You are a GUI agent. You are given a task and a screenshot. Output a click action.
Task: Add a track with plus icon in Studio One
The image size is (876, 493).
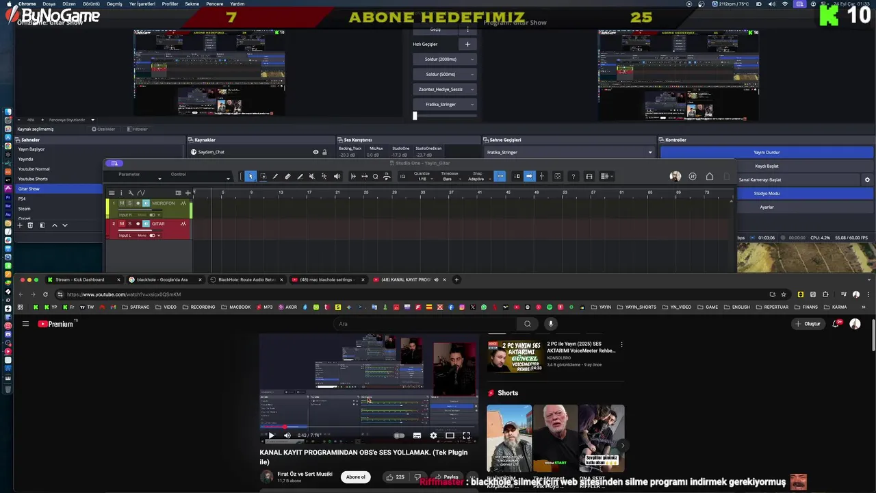(188, 193)
